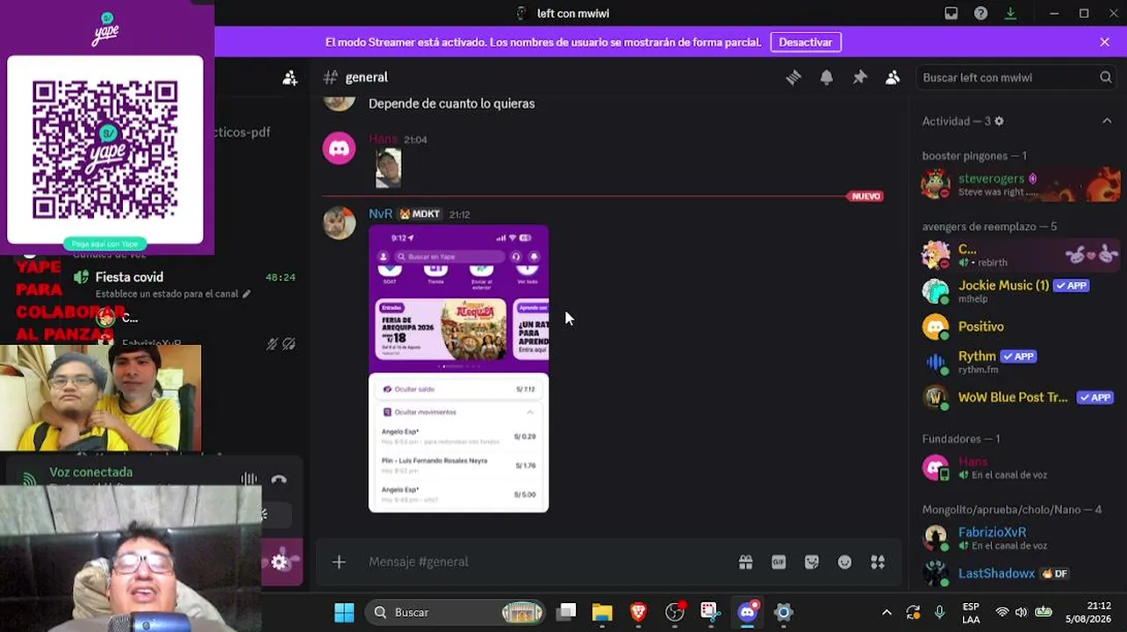Click the Hans username in chat
Image resolution: width=1127 pixels, height=632 pixels.
point(383,140)
